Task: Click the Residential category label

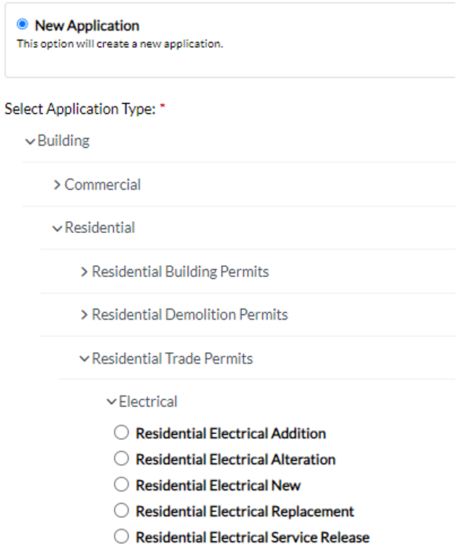Action: pos(100,228)
